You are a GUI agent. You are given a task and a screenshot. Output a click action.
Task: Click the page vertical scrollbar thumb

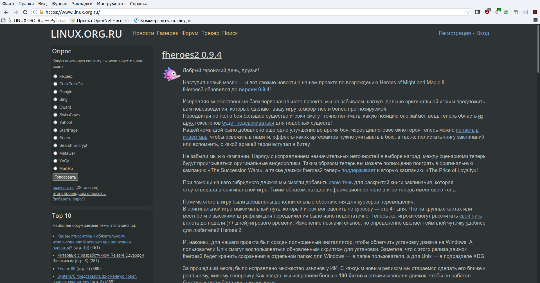tap(538, 49)
